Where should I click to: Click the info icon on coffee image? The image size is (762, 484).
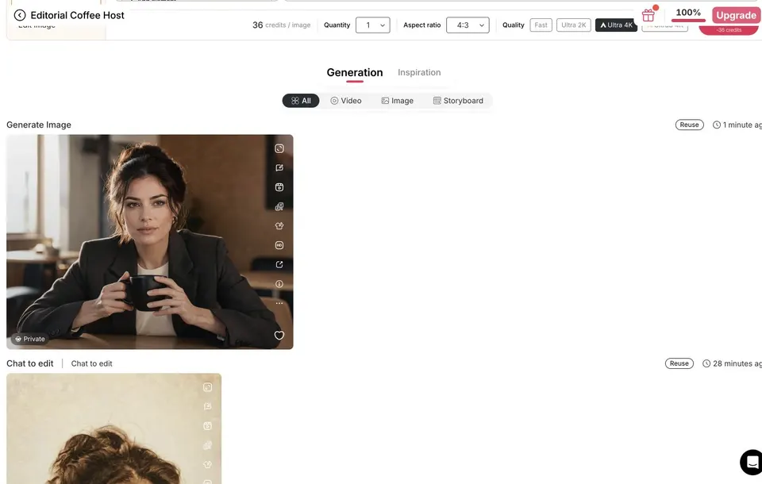(x=279, y=284)
